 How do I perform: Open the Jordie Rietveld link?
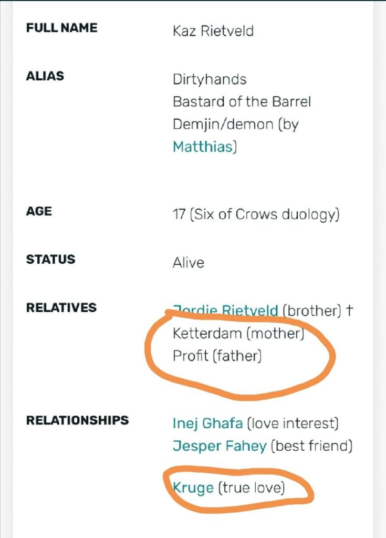[225, 311]
